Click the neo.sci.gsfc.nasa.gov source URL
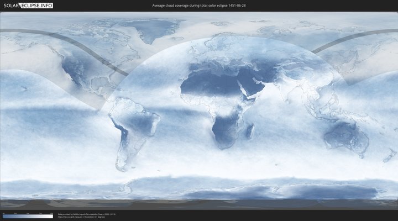The height and width of the screenshot is (221, 398). 71,217
